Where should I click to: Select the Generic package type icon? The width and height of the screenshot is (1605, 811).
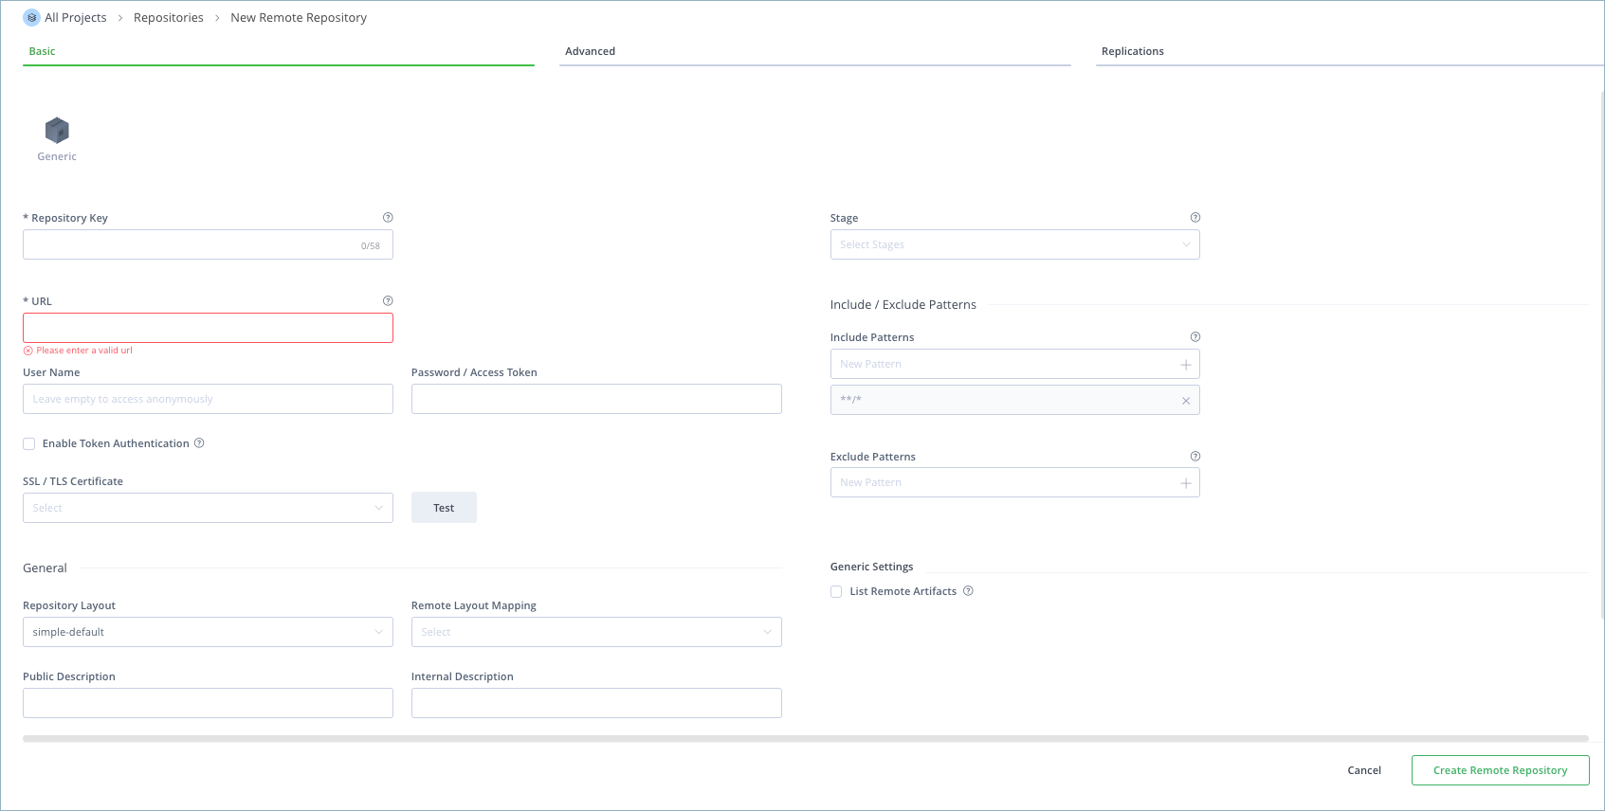57,130
